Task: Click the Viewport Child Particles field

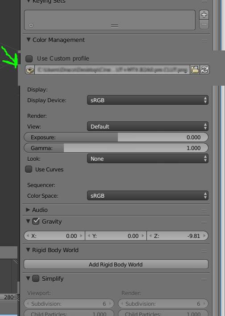Action: [x=69, y=313]
